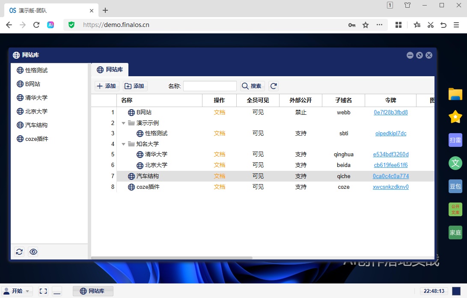Click the 添加 folder button
The height and width of the screenshot is (298, 467).
(135, 86)
